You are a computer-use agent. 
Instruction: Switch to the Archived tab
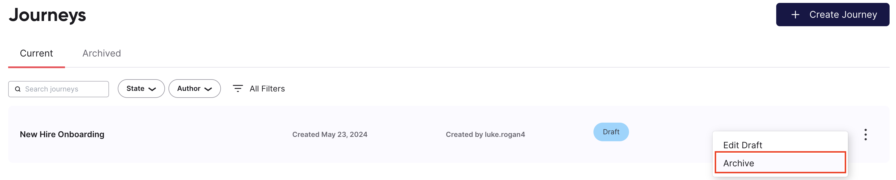click(x=101, y=53)
